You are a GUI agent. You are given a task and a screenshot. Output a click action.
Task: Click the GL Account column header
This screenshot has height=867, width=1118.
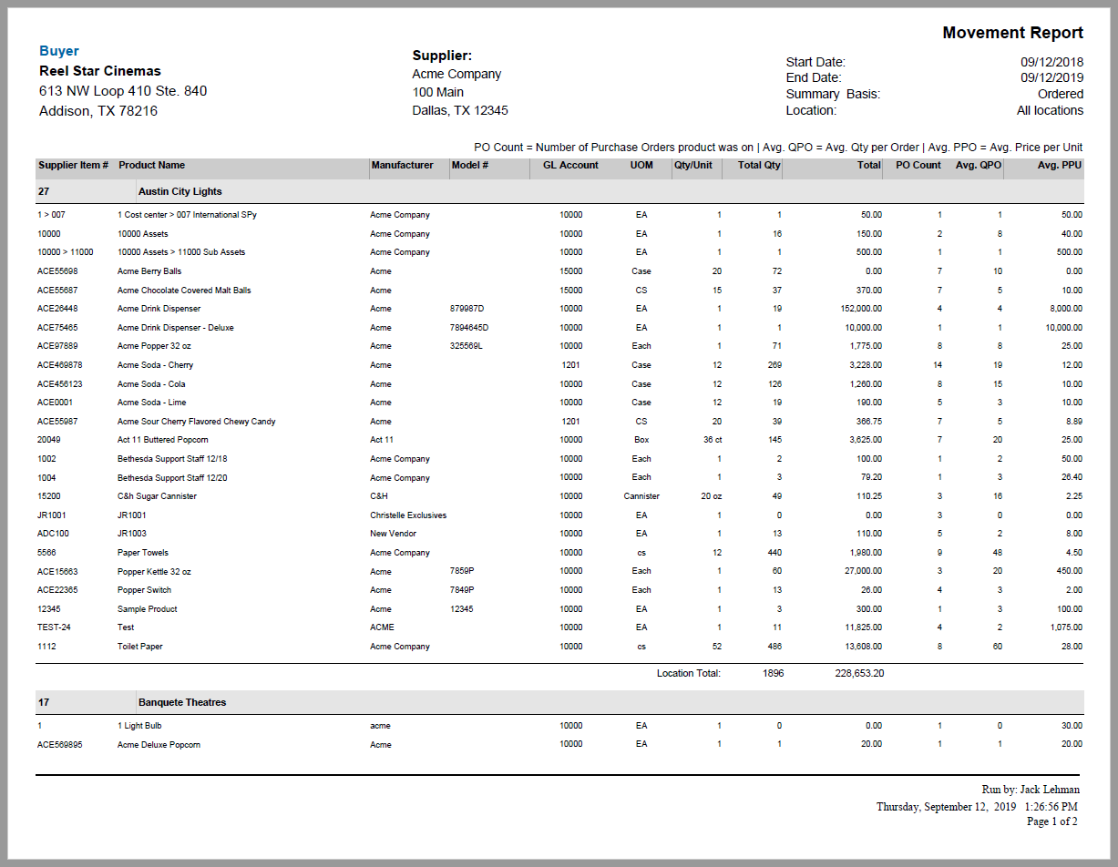(x=570, y=166)
